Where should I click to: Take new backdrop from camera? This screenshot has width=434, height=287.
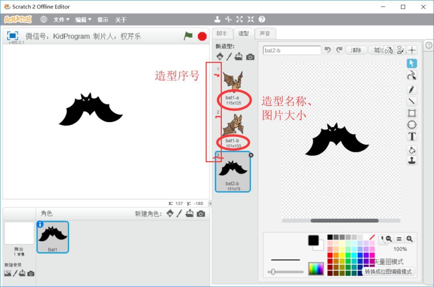(31, 274)
